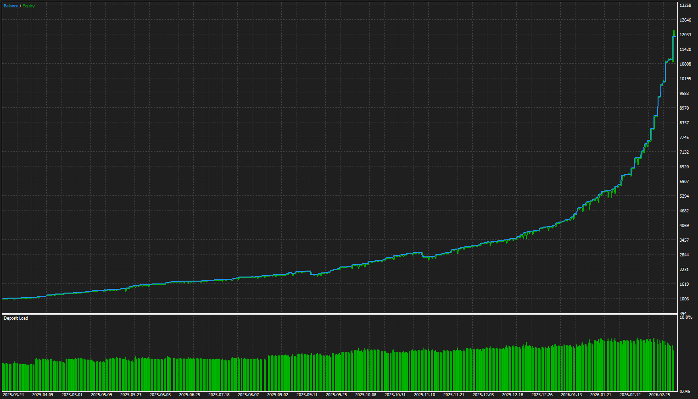This screenshot has height=399, width=698.
Task: Click the 7745 axis label
Action: pos(684,138)
